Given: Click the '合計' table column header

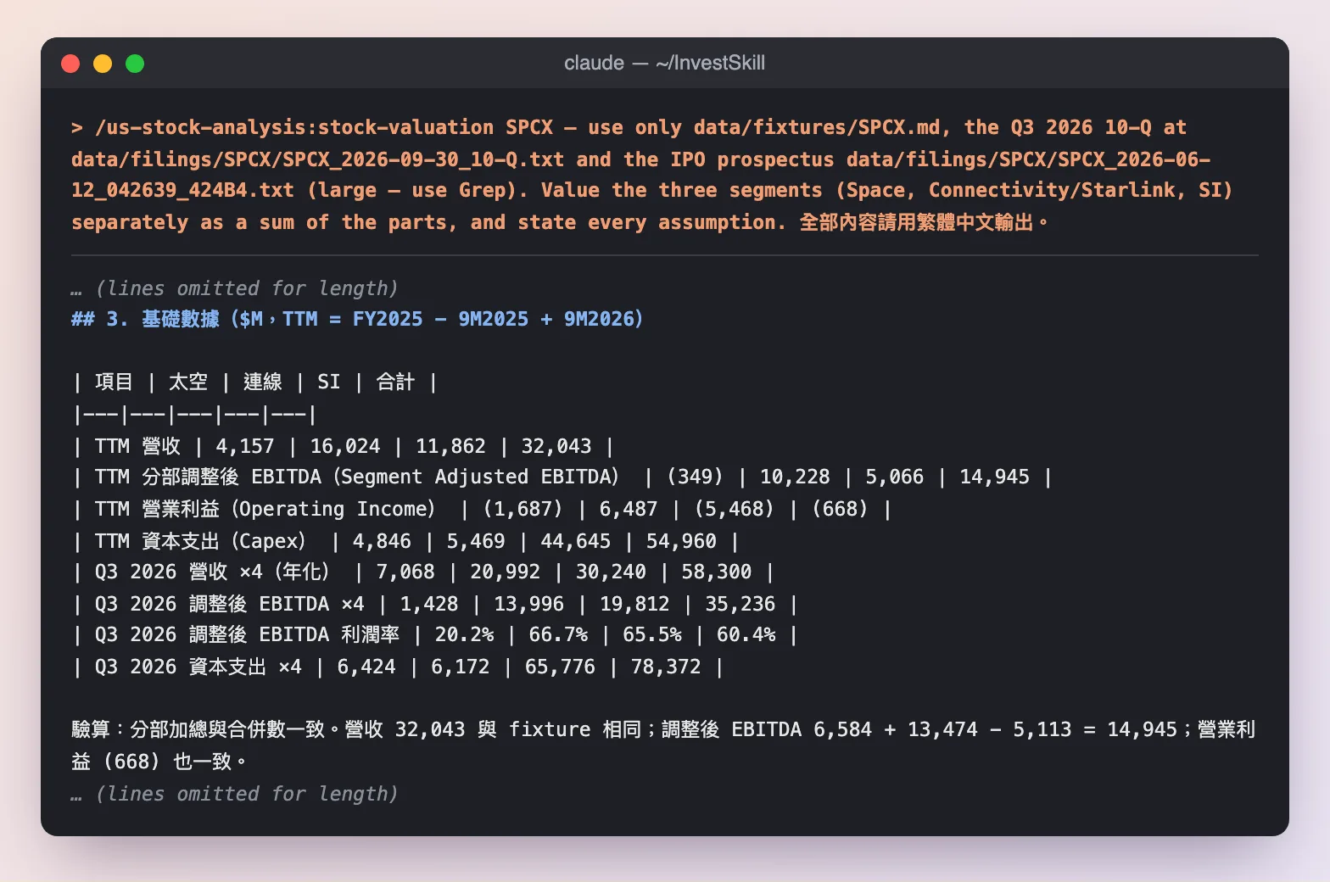Looking at the screenshot, I should pyautogui.click(x=395, y=382).
